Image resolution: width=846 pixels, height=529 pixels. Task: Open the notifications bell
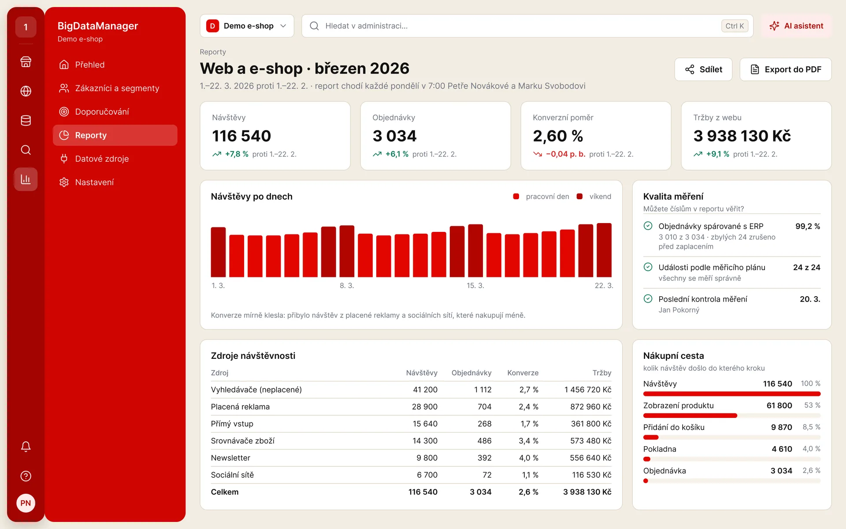[26, 447]
